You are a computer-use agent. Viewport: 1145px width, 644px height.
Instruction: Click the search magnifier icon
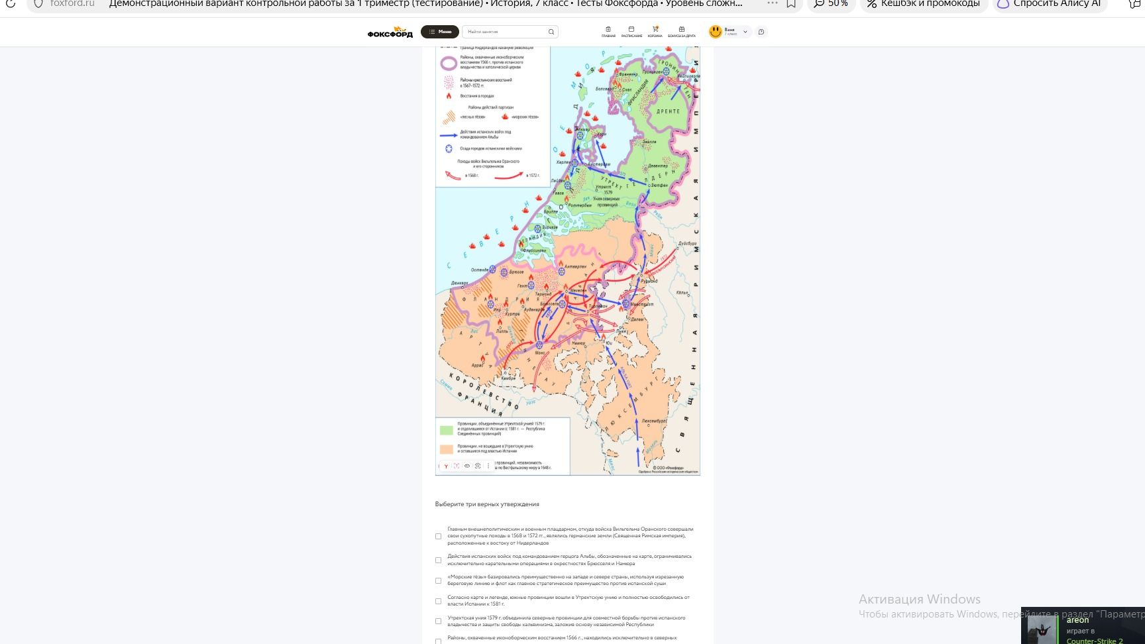click(x=551, y=32)
